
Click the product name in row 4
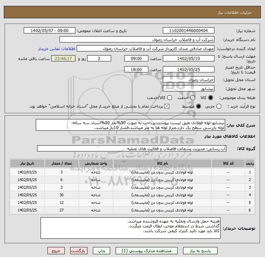click(x=162, y=195)
